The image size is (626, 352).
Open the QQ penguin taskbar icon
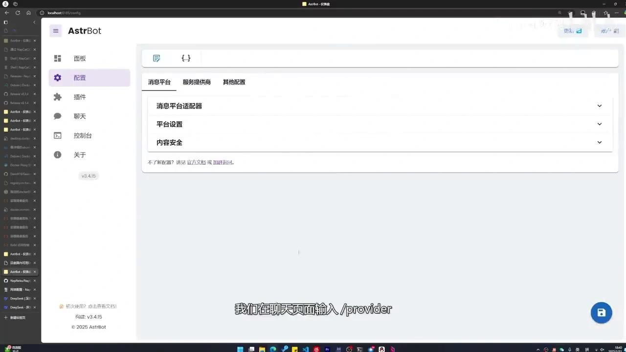(x=382, y=349)
